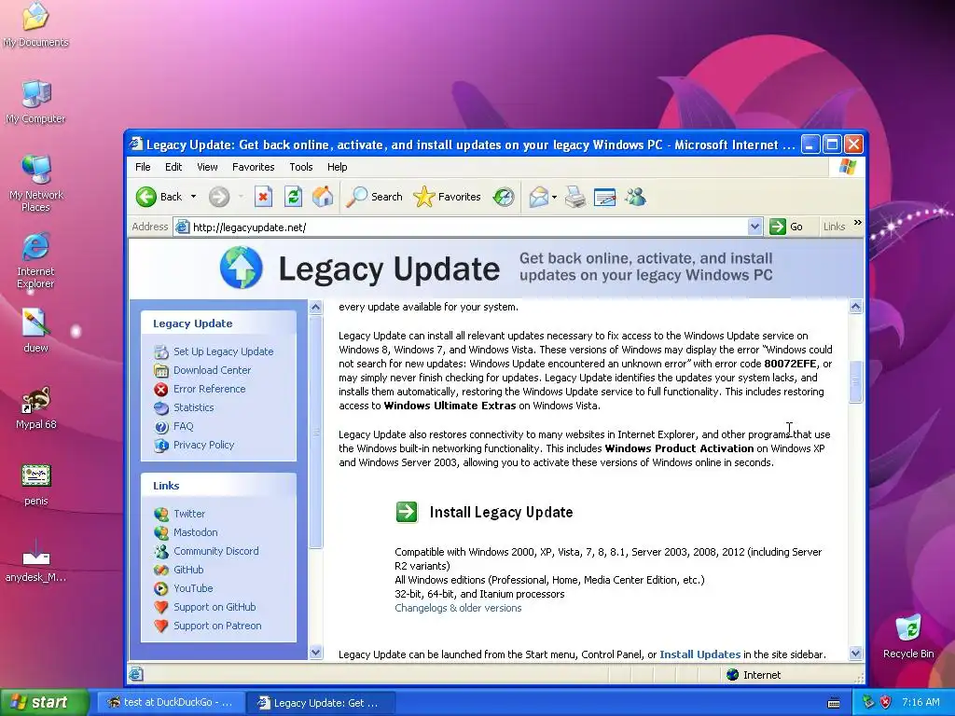Click the Edit page toolbar icon
The height and width of the screenshot is (716, 955).
(604, 197)
